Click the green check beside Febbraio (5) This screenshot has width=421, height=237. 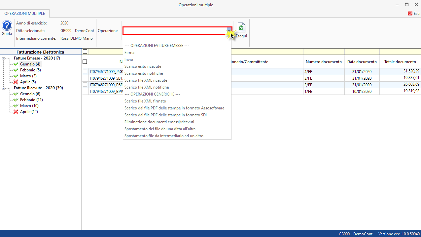(x=16, y=70)
